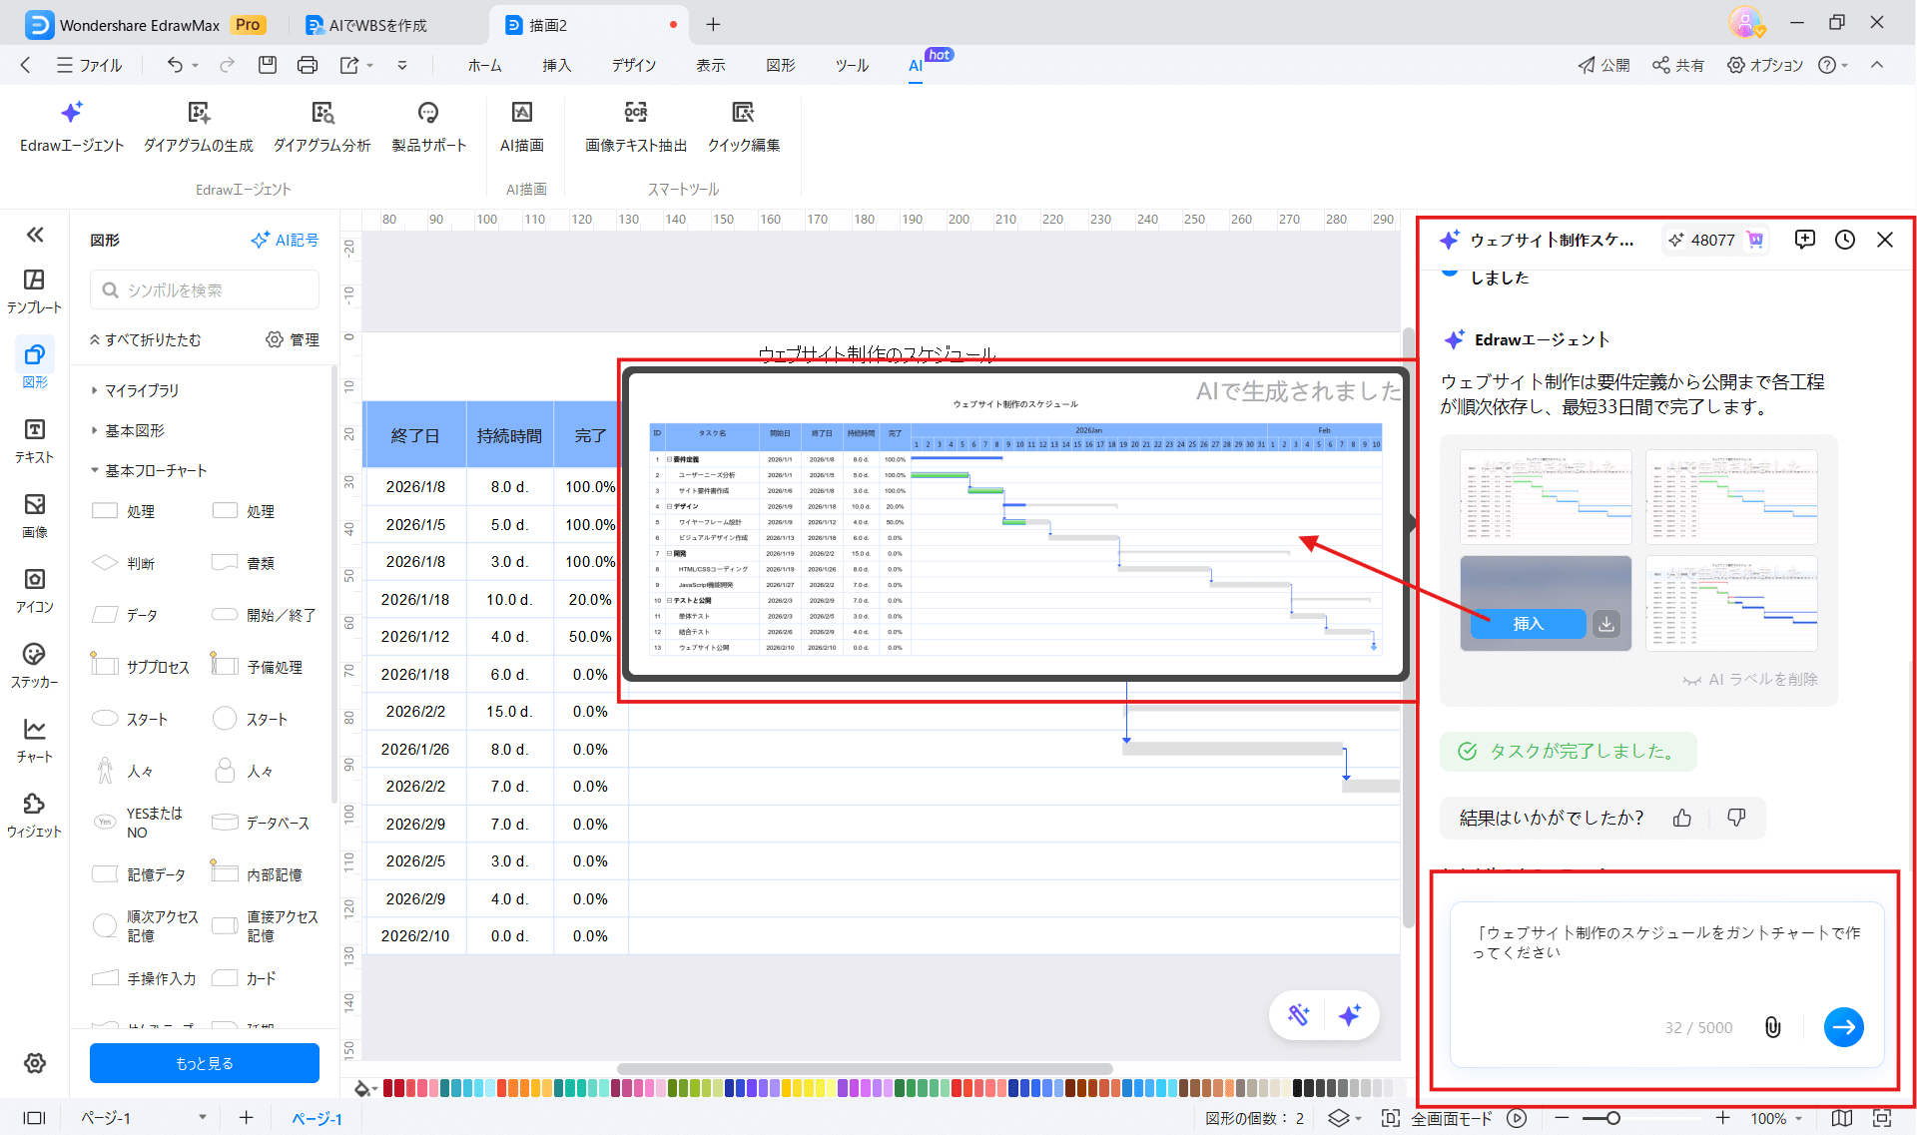Image resolution: width=1917 pixels, height=1135 pixels.
Task: Open the 挿入 ribbon tab
Action: click(x=556, y=65)
